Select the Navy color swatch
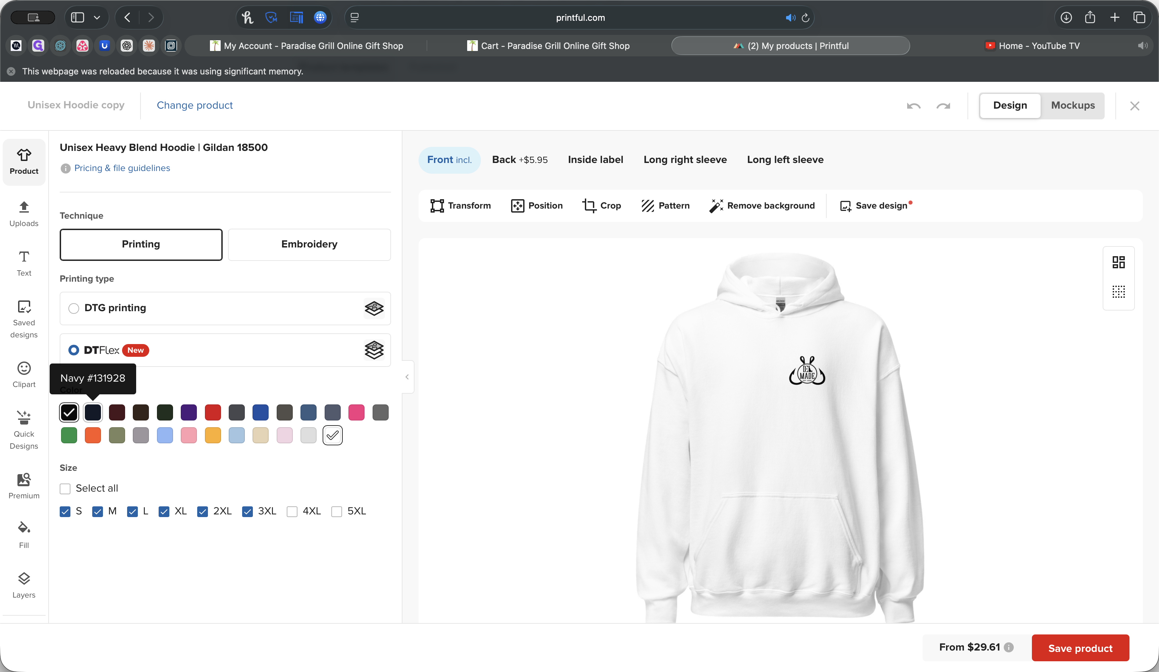1159x672 pixels. 93,412
